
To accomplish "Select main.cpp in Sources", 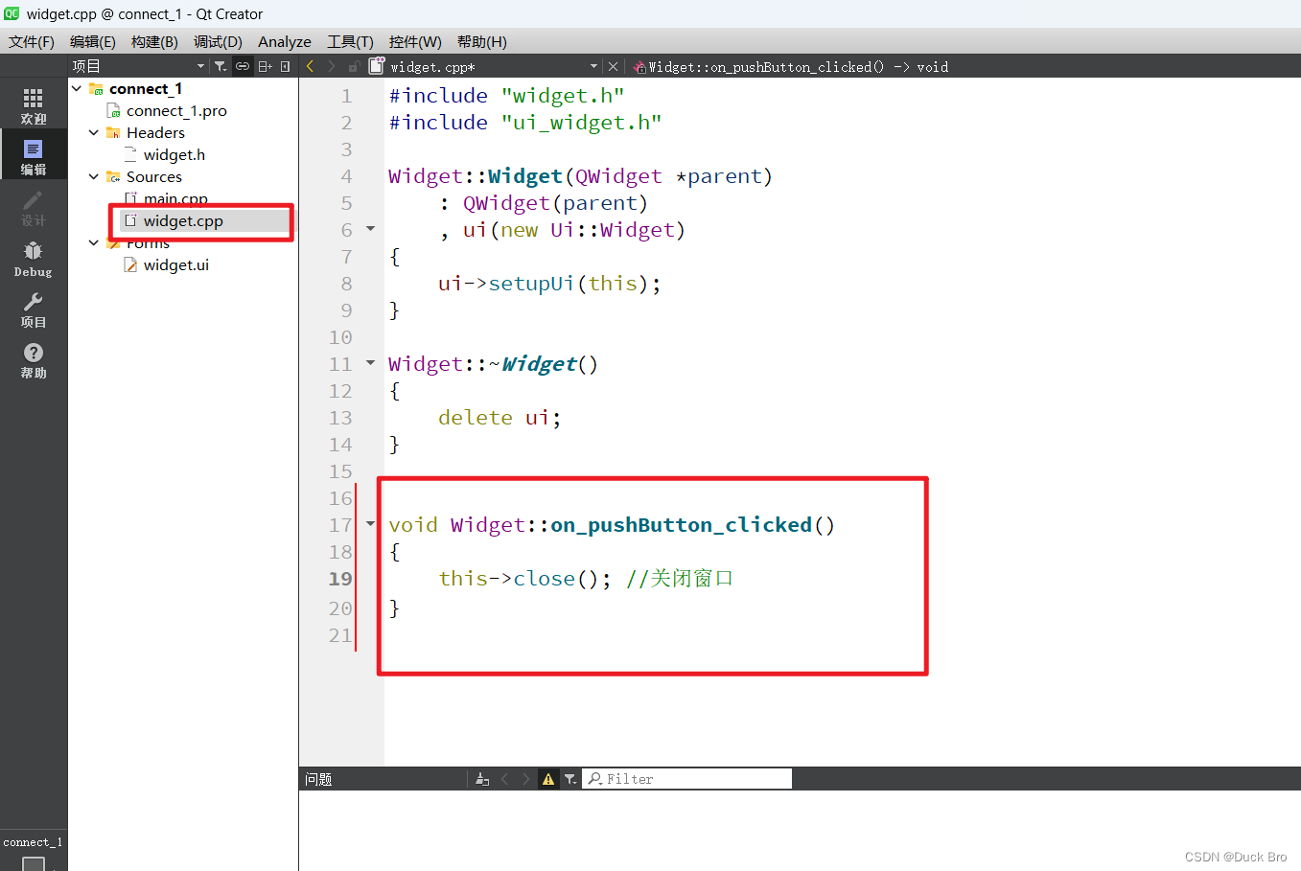I will pyautogui.click(x=175, y=198).
